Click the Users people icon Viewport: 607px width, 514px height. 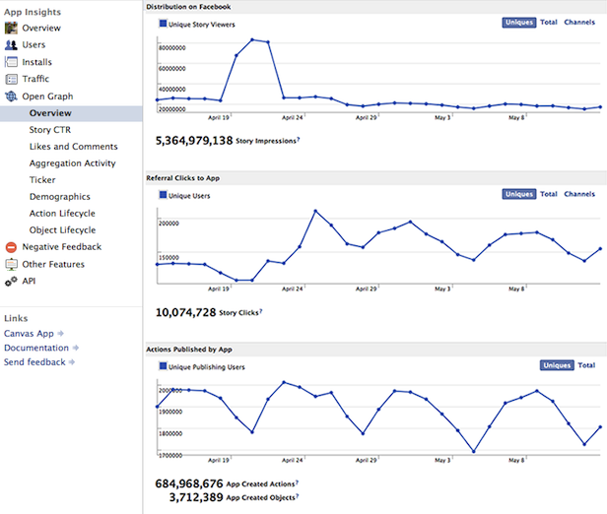[12, 45]
